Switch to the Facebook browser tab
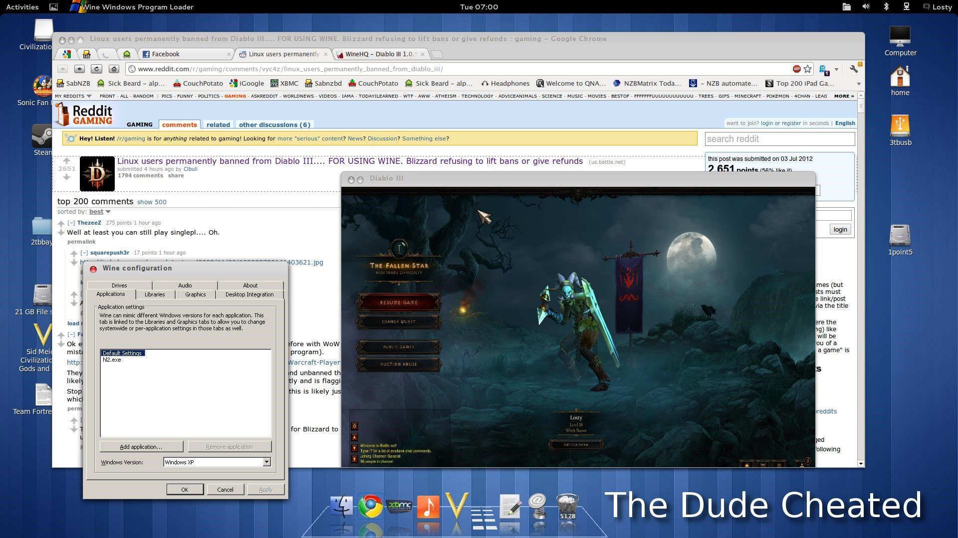This screenshot has height=538, width=958. pos(185,54)
